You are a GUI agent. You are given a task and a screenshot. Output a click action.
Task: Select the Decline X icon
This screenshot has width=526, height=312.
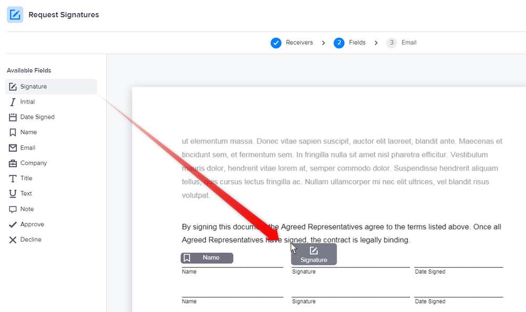coord(13,240)
